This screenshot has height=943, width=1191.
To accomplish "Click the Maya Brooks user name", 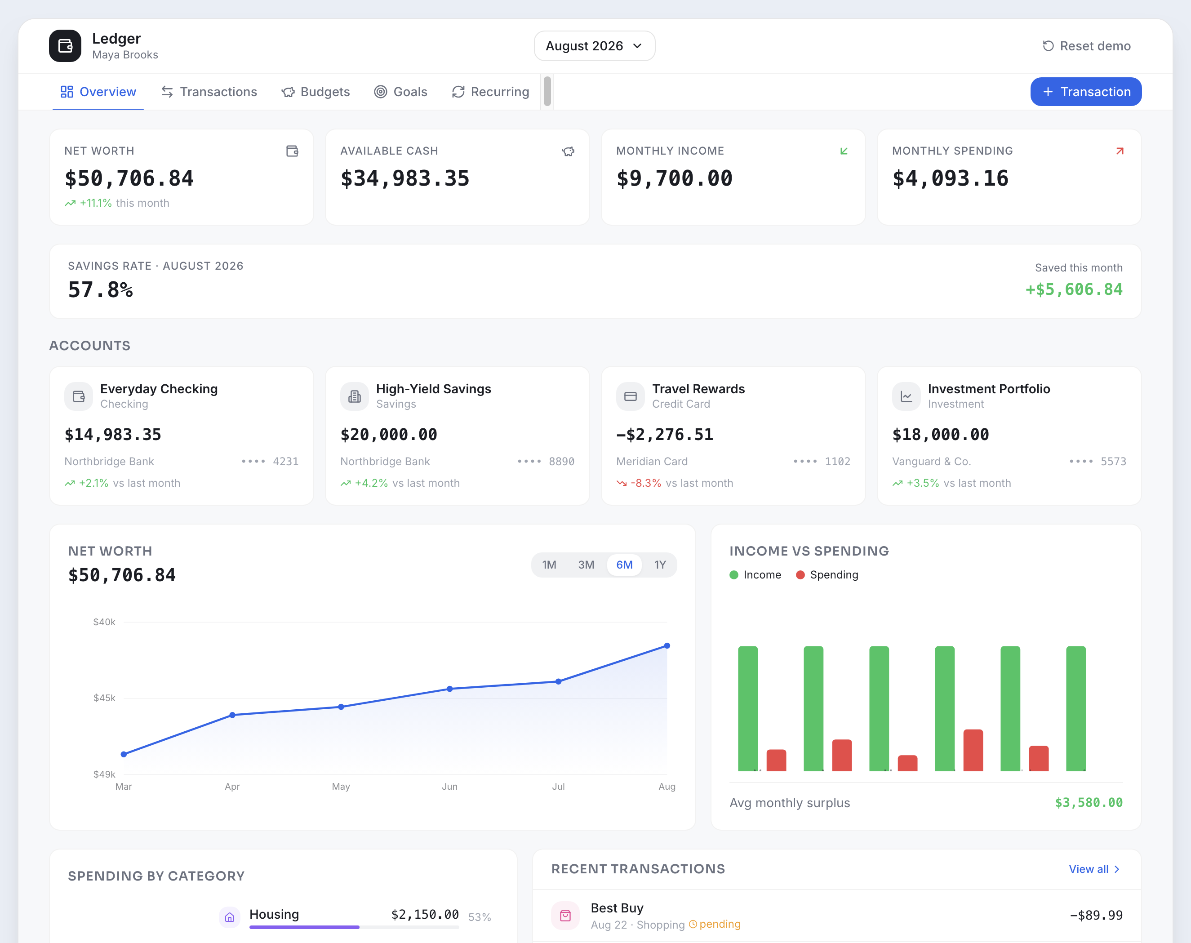I will coord(125,55).
